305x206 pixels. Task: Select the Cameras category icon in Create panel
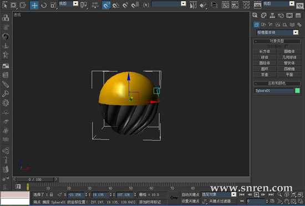tap(278, 24)
